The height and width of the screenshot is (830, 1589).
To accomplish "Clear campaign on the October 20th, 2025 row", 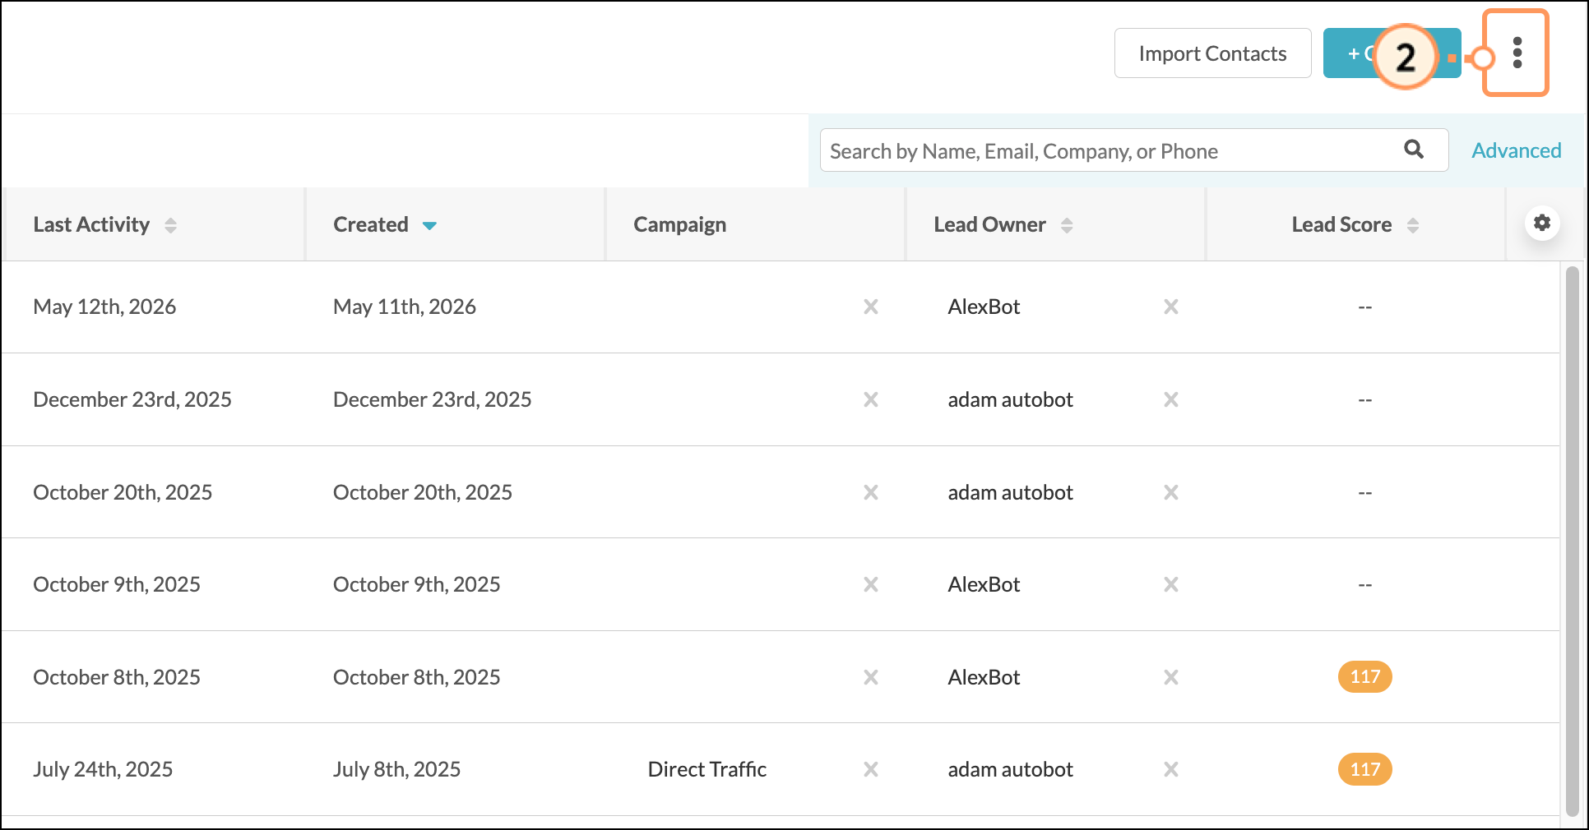I will 871,492.
